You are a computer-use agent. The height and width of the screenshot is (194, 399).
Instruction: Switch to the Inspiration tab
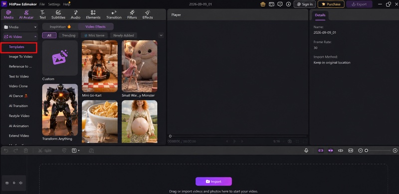[x=60, y=26]
